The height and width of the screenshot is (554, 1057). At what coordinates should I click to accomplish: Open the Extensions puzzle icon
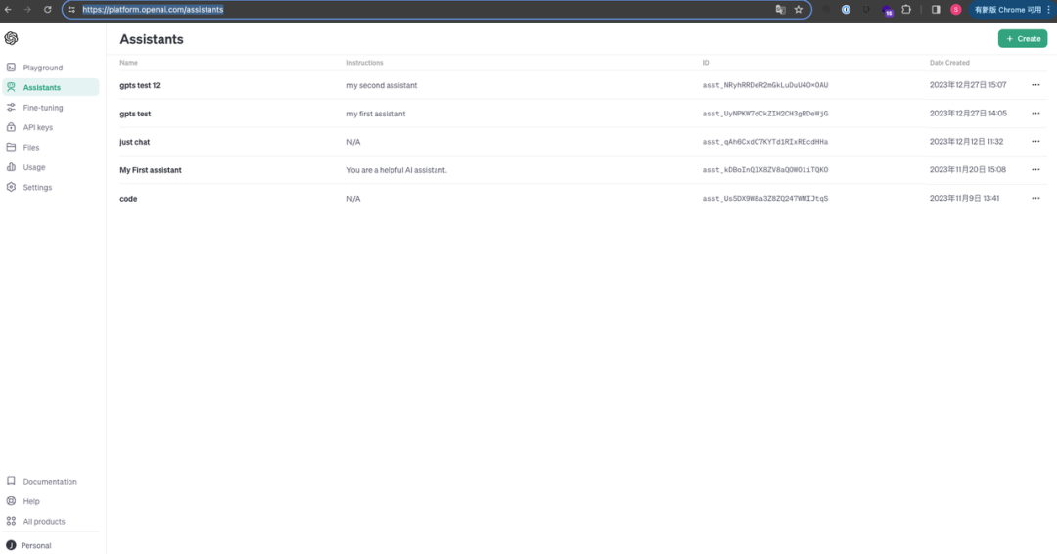[906, 10]
